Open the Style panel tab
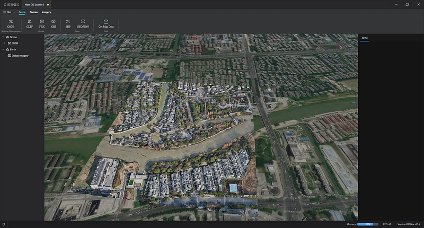This screenshot has width=424, height=228. tap(365, 38)
